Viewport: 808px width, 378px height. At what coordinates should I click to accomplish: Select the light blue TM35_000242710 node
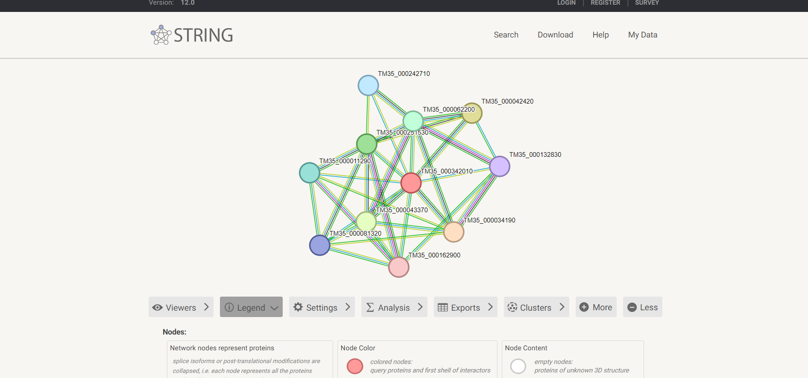368,85
